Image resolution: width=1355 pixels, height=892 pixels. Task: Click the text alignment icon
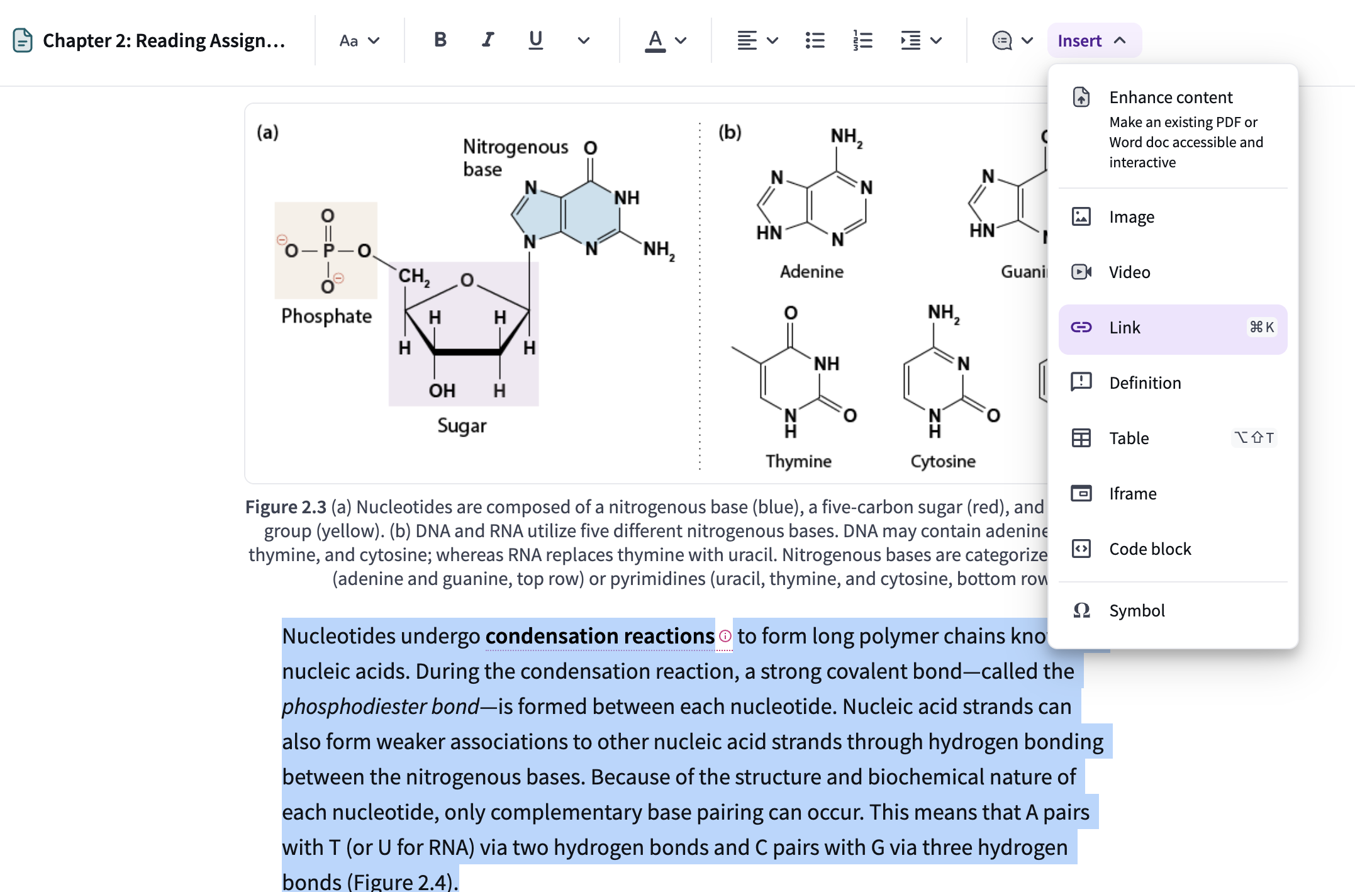click(x=747, y=41)
